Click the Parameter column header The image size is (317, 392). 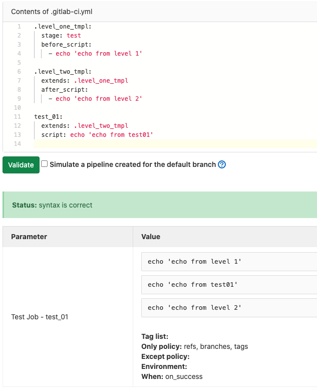click(29, 237)
